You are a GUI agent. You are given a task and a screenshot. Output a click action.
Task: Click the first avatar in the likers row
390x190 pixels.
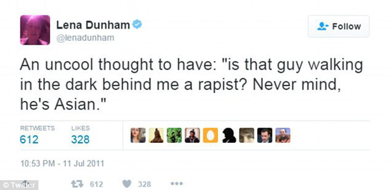coord(138,135)
